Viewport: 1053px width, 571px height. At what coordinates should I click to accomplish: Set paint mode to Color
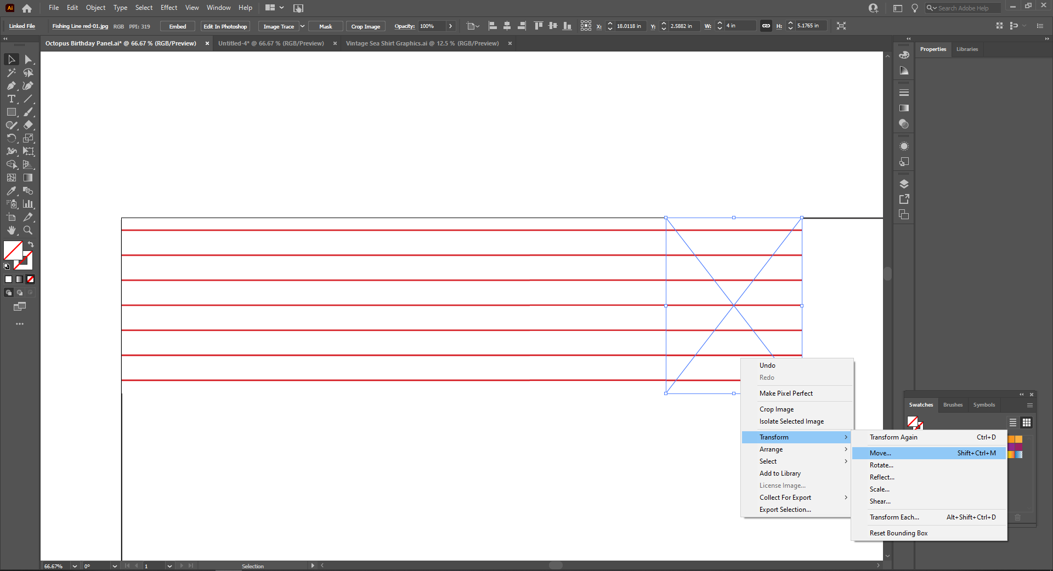point(9,279)
